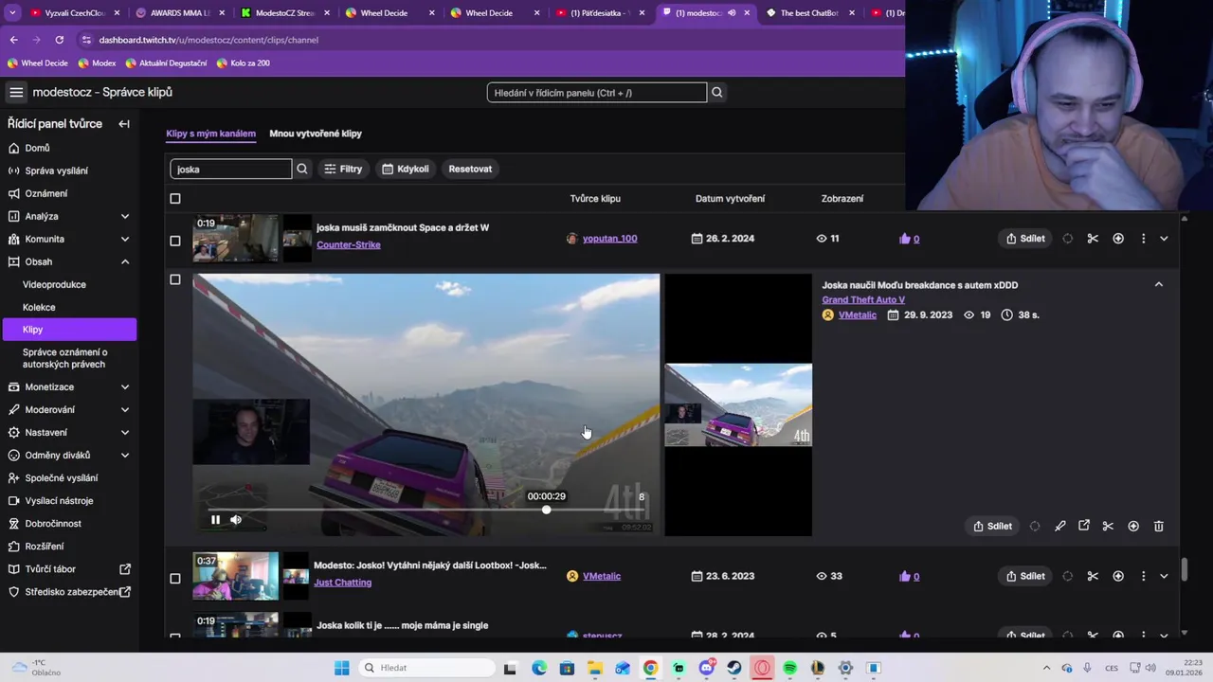The height and width of the screenshot is (682, 1213).
Task: Collapse Obsah section in sidebar
Action: 124,261
